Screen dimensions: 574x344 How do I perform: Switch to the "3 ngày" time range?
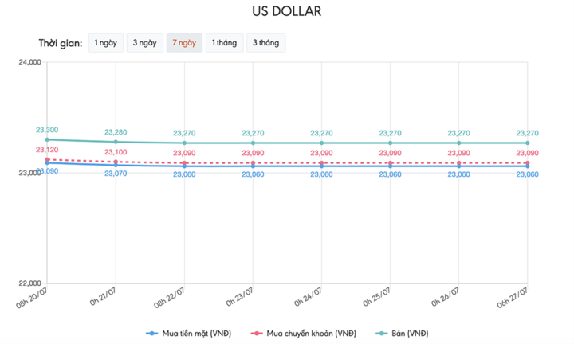[x=144, y=43]
